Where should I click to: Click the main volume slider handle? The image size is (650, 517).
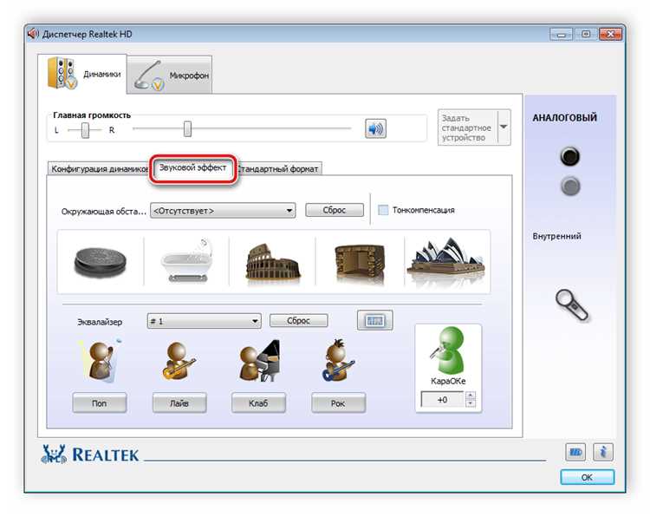(x=187, y=129)
